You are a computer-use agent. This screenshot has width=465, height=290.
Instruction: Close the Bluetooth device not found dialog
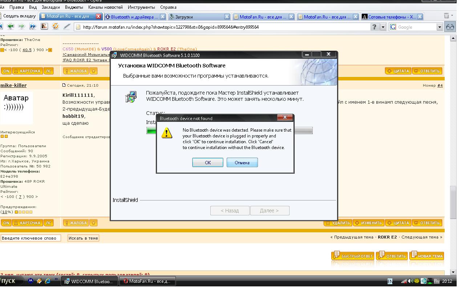pyautogui.click(x=285, y=117)
